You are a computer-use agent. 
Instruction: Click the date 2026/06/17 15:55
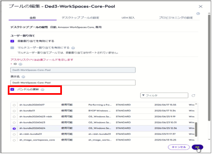coord(165,105)
